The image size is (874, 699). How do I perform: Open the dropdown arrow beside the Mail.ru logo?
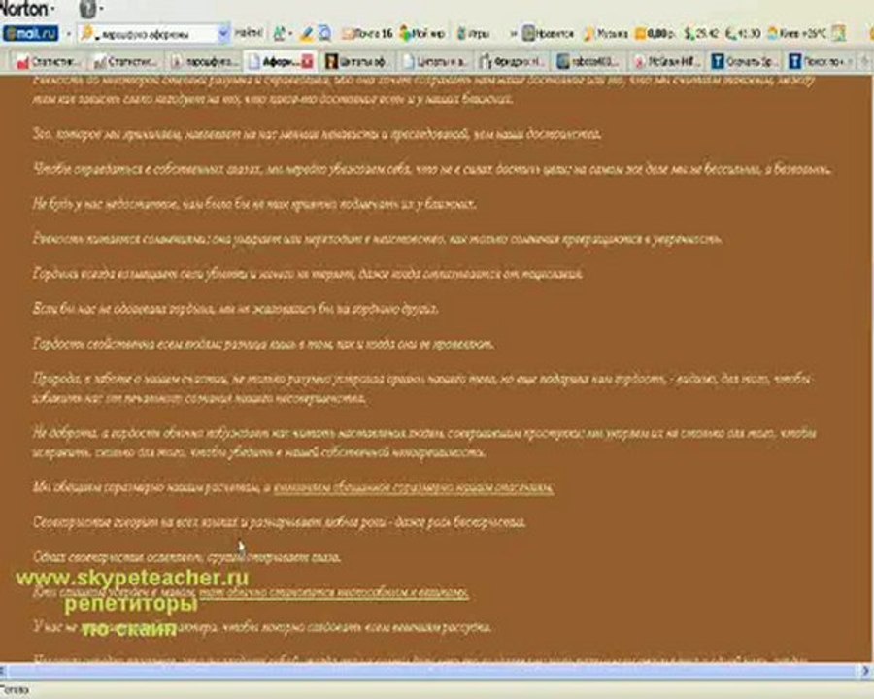(68, 34)
